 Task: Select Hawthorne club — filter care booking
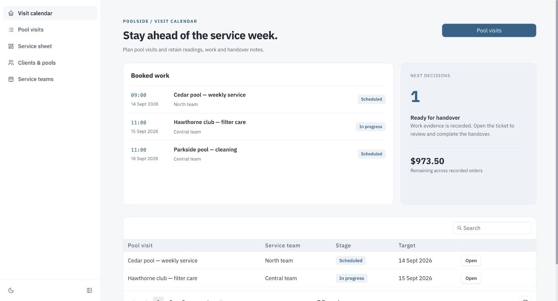point(258,127)
